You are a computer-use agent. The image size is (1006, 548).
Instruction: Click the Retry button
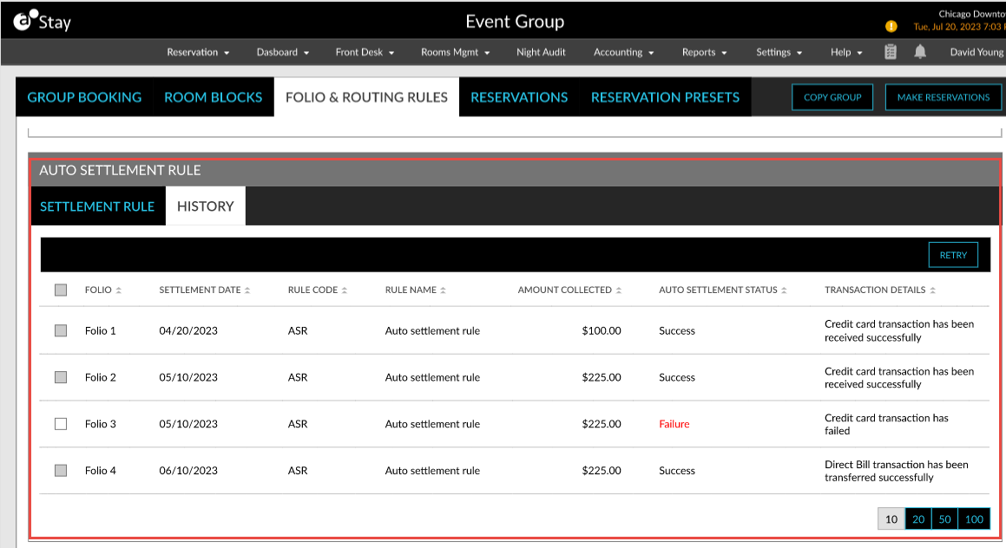952,254
